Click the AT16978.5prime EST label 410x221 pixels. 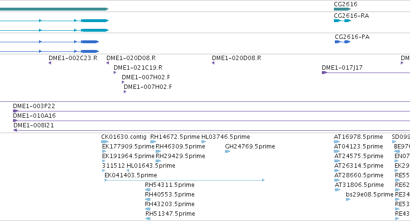(358, 137)
